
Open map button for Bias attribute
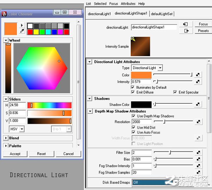pyautogui.click(x=198, y=159)
